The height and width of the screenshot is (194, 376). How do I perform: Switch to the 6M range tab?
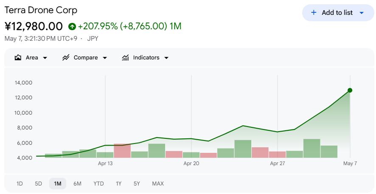click(x=77, y=184)
